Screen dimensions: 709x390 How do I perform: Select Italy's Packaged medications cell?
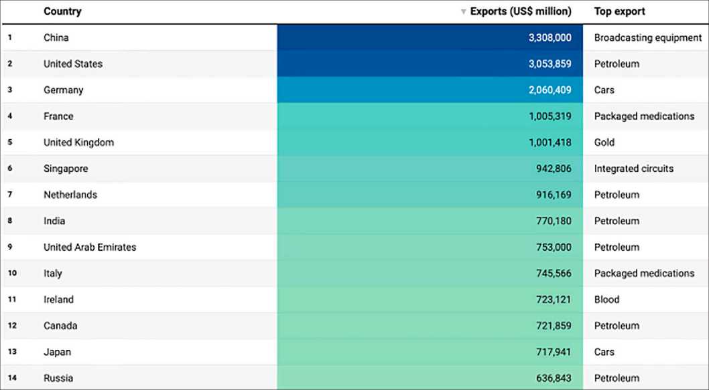(x=643, y=273)
